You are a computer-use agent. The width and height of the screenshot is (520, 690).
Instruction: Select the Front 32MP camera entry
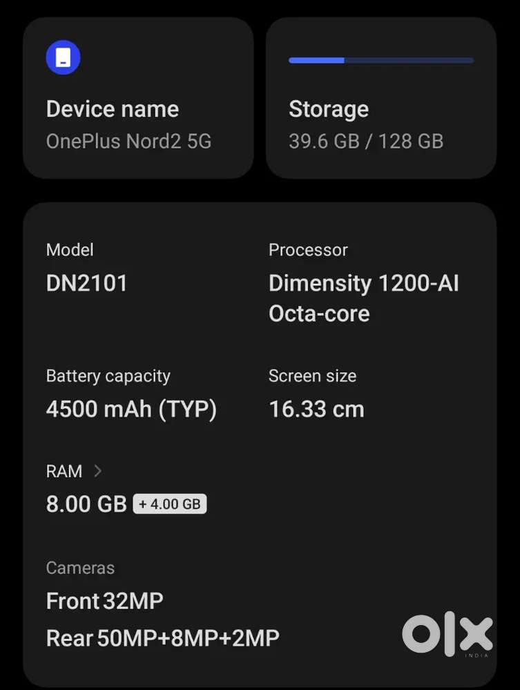pos(105,601)
